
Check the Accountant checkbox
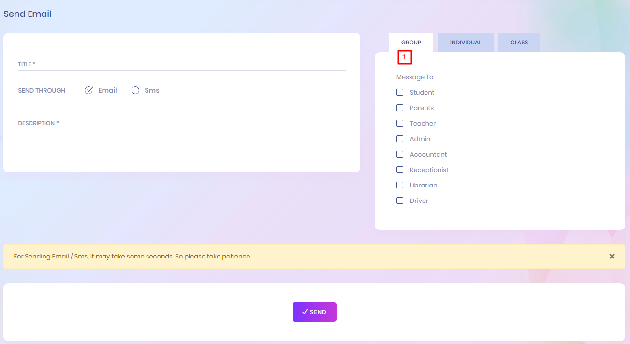tap(400, 154)
